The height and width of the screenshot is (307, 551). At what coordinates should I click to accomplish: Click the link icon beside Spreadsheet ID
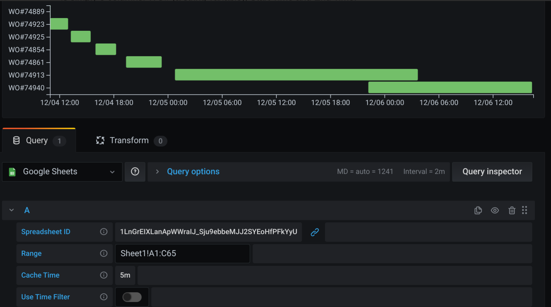(x=314, y=232)
